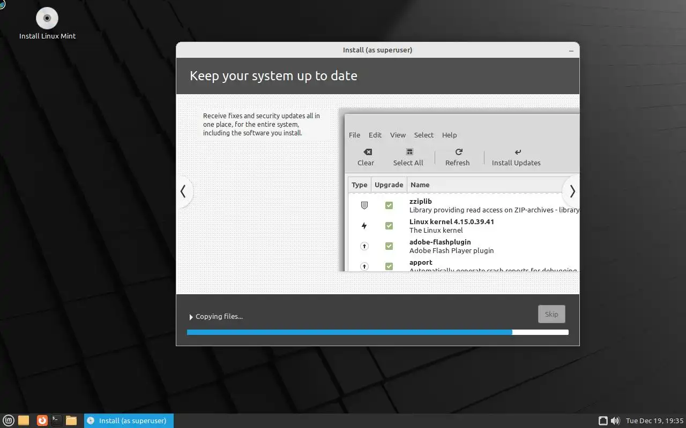Toggle the adobe-flashplugin upgrade checkbox
The image size is (686, 428).
click(x=389, y=246)
